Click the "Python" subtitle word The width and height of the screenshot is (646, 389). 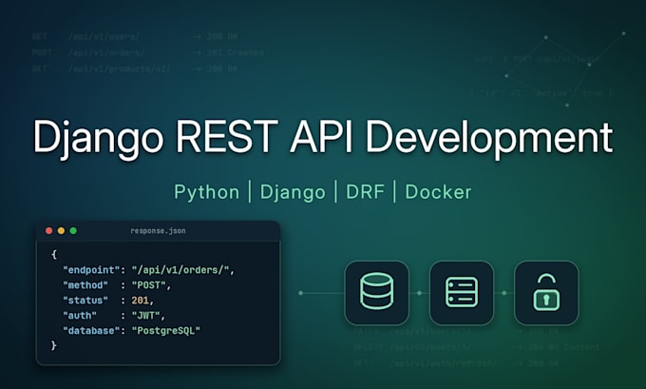207,192
